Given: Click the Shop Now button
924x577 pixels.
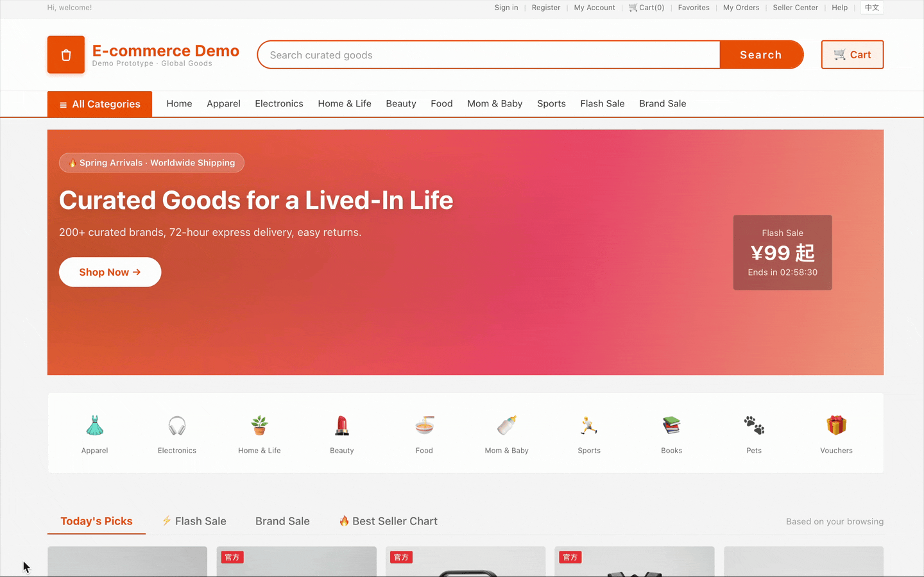Looking at the screenshot, I should pos(110,272).
